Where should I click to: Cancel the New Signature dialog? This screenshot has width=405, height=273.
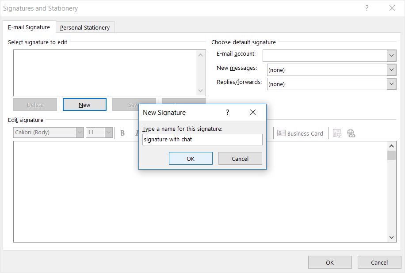(240, 158)
